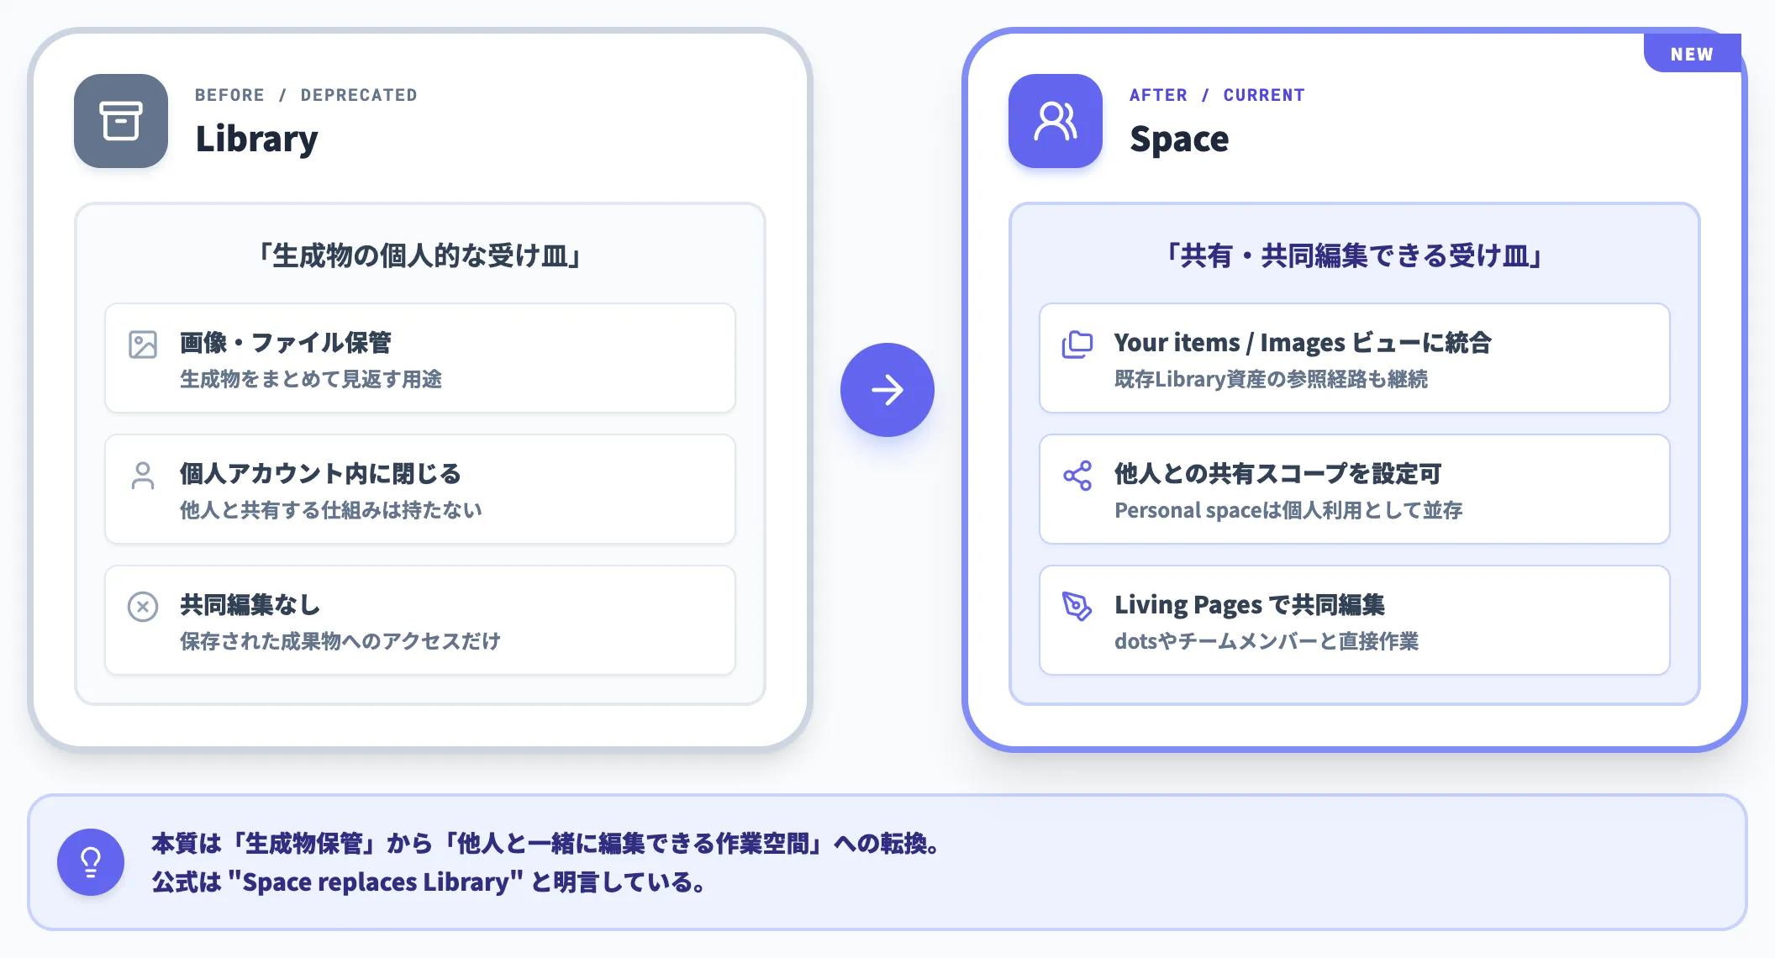
Task: Click the Library title
Action: 257,139
